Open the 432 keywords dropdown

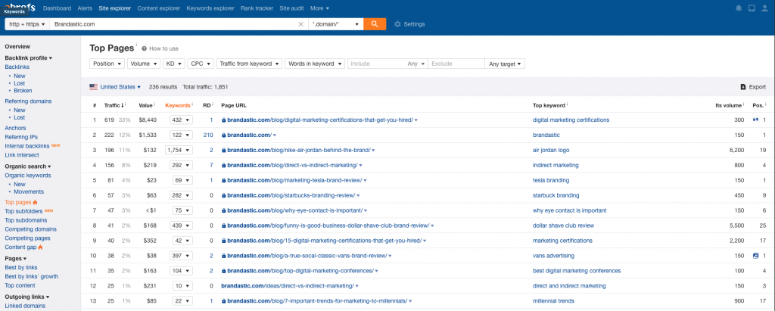(x=181, y=120)
